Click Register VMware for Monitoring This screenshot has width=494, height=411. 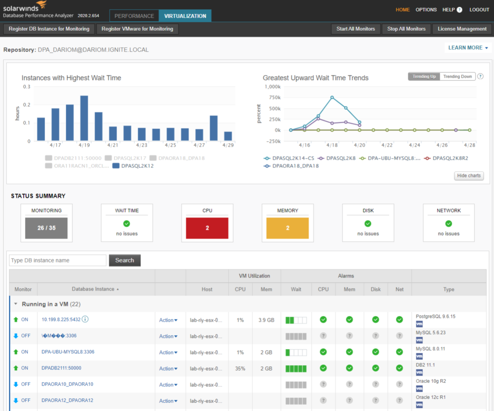(x=137, y=29)
